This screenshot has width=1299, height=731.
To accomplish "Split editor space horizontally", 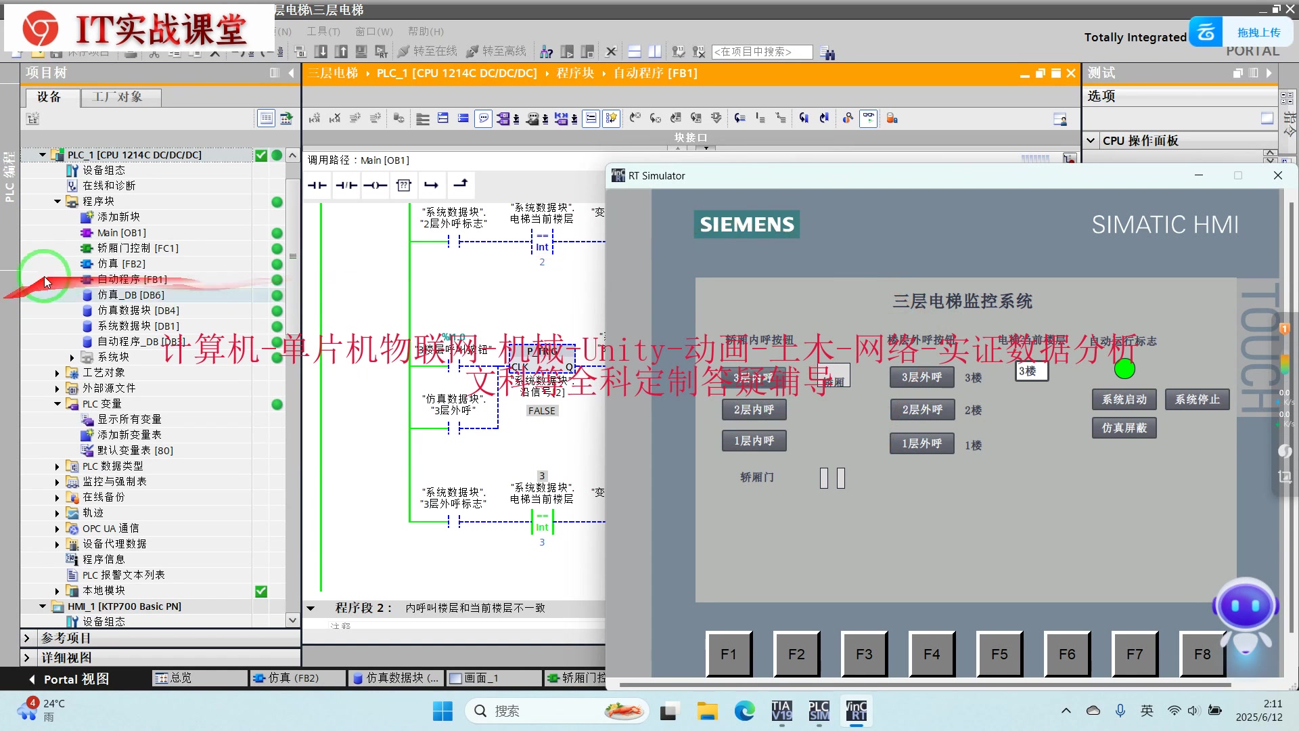I will (x=635, y=51).
